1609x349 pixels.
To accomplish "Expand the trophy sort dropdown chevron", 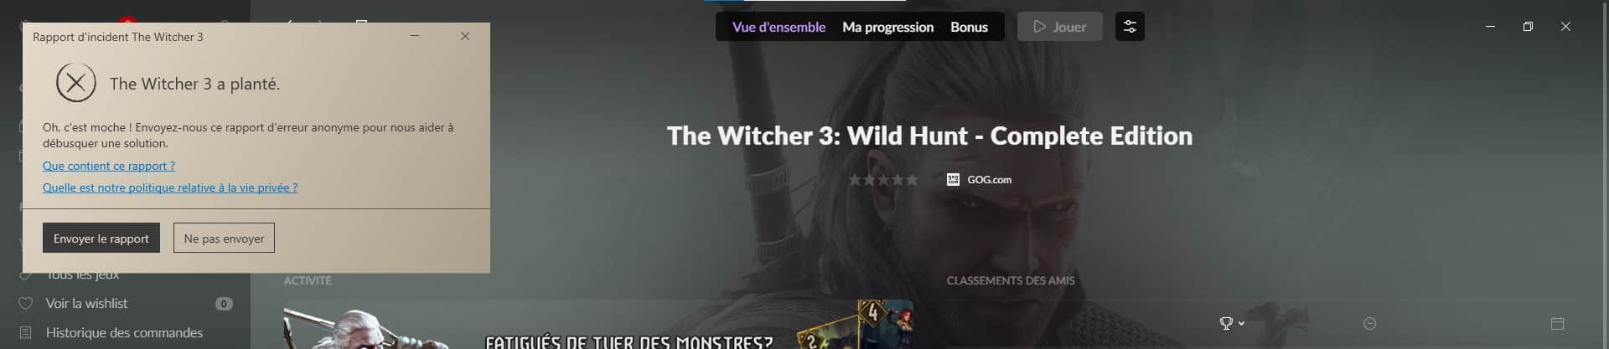I will [x=1241, y=323].
